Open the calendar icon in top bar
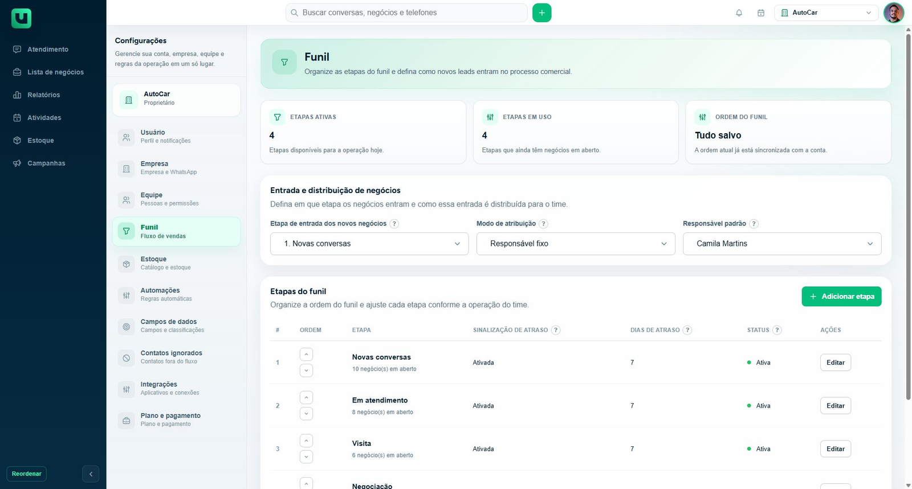The width and height of the screenshot is (912, 489). tap(760, 13)
